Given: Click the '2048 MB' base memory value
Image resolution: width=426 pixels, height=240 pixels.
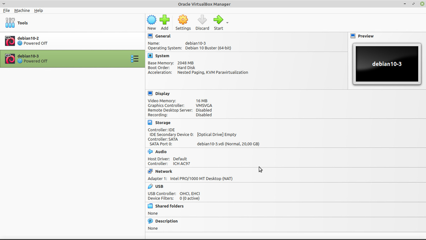Looking at the screenshot, I should click(x=185, y=63).
